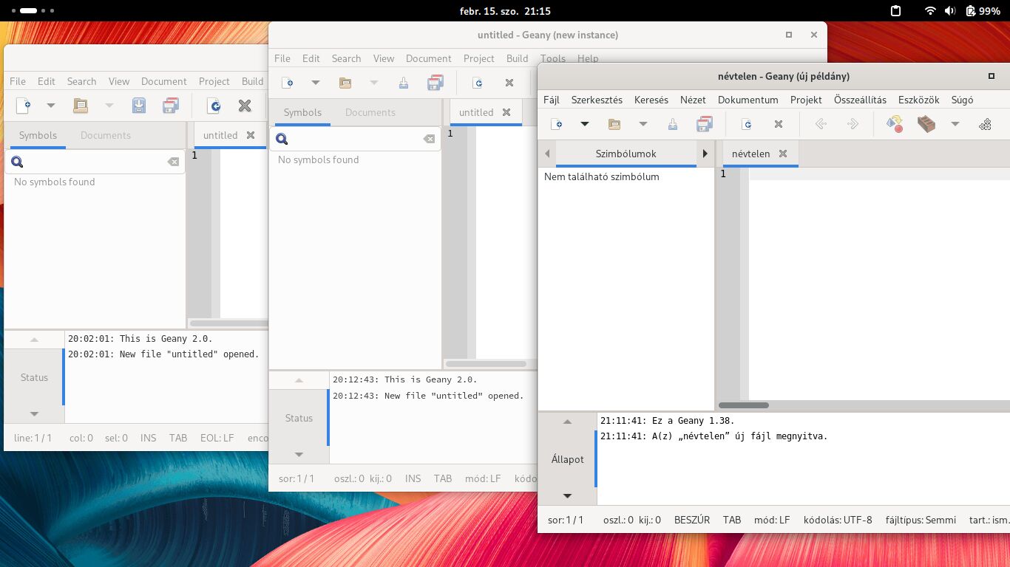Close the névtelen document tab

783,154
